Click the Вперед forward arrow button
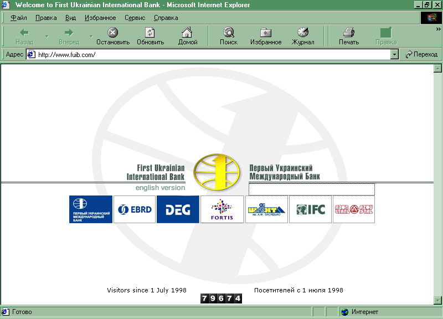Viewport: 443px width, 319px height. click(69, 37)
